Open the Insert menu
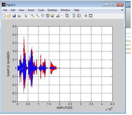The height and width of the screenshot is (115, 132). (31, 10)
